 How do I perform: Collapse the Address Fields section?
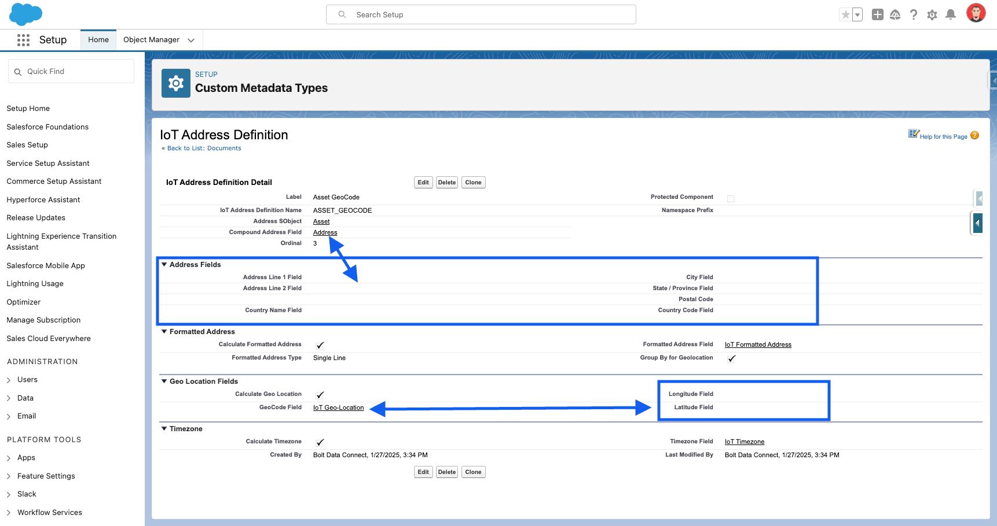click(x=164, y=265)
